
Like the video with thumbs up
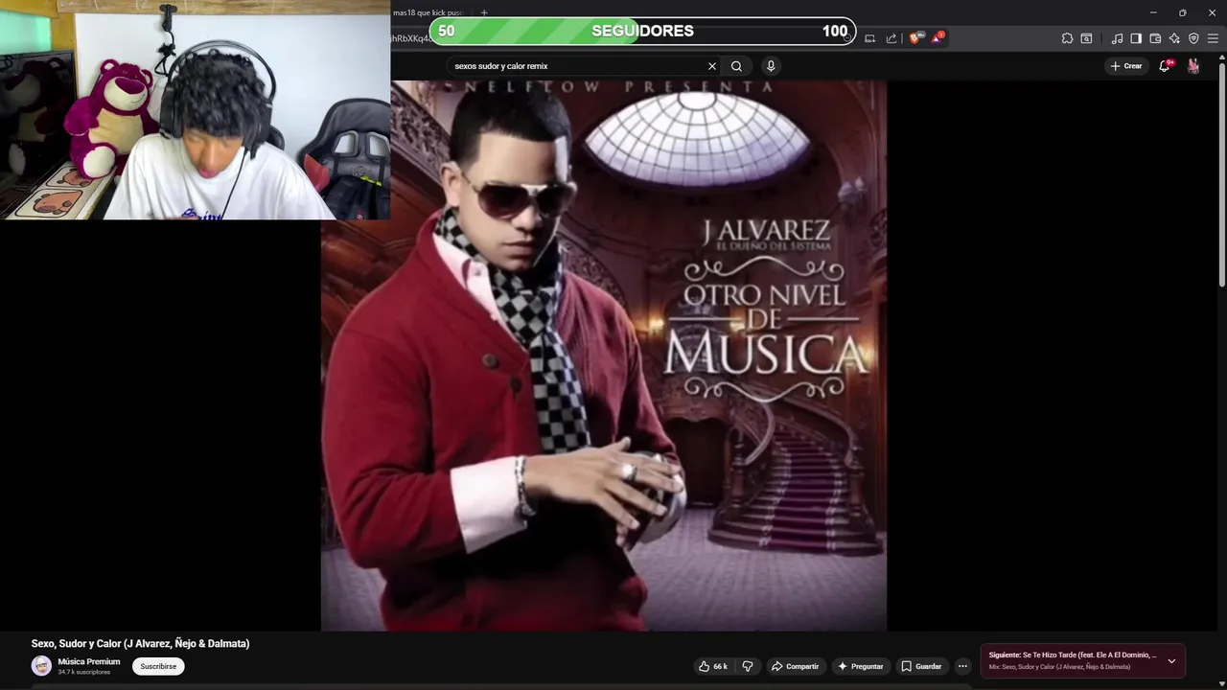[713, 666]
